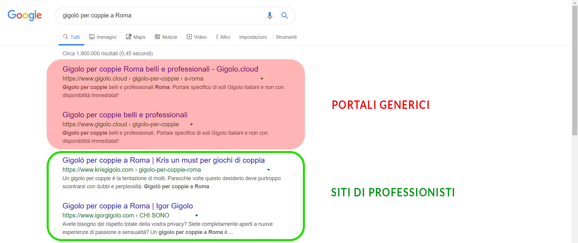Viewport: 578px width, 243px height.
Task: Click 'Circa 1.900.000 risultati' text
Action: point(107,54)
